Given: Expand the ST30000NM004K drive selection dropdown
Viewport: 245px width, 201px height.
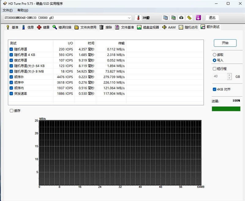Looking at the screenshot, I should tap(129, 18).
